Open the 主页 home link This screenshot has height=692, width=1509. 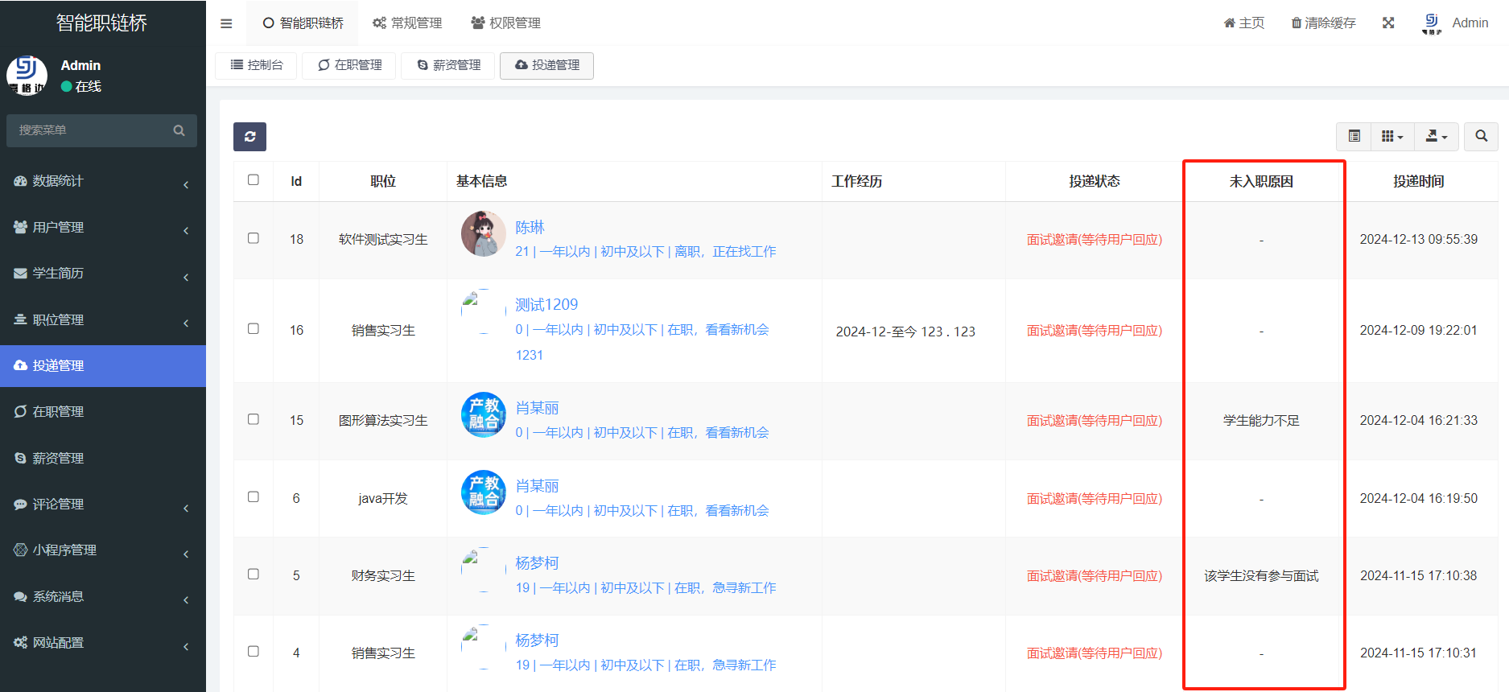coord(1243,23)
